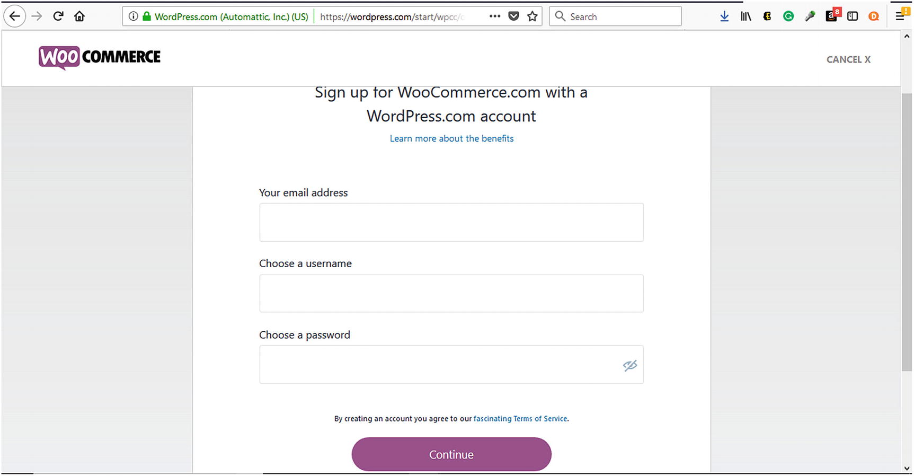Reload the current page
Screen dimensions: 914x476
[x=58, y=16]
